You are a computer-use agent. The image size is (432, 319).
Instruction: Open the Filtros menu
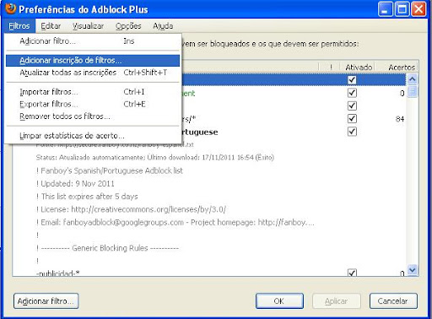click(x=19, y=26)
